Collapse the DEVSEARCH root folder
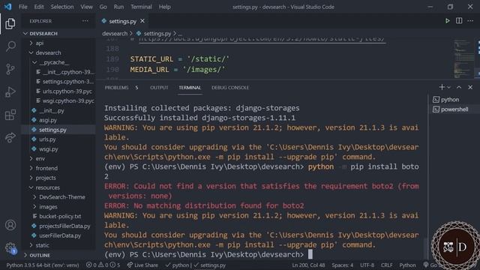This screenshot has height=270, width=480. click(x=43, y=33)
